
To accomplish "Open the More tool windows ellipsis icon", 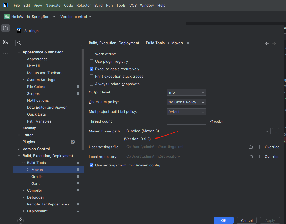I will tap(6, 53).
